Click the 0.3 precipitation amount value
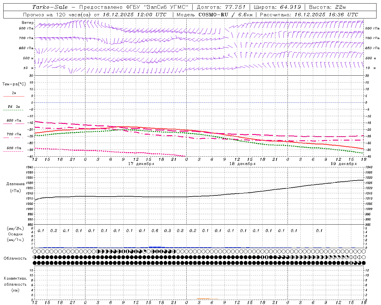 [x=168, y=231]
